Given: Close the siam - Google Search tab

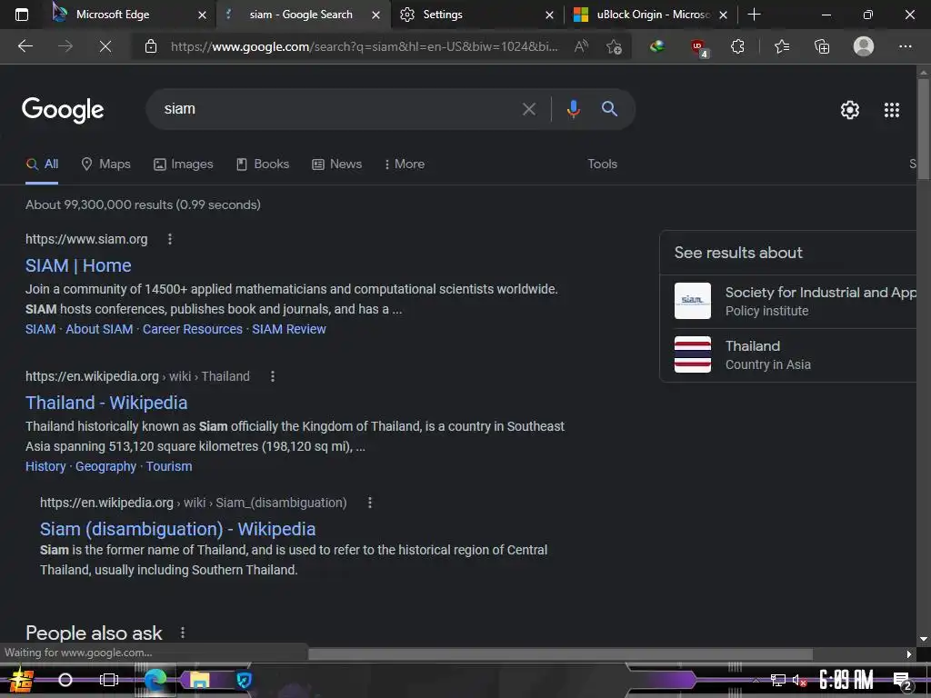Looking at the screenshot, I should [x=375, y=15].
